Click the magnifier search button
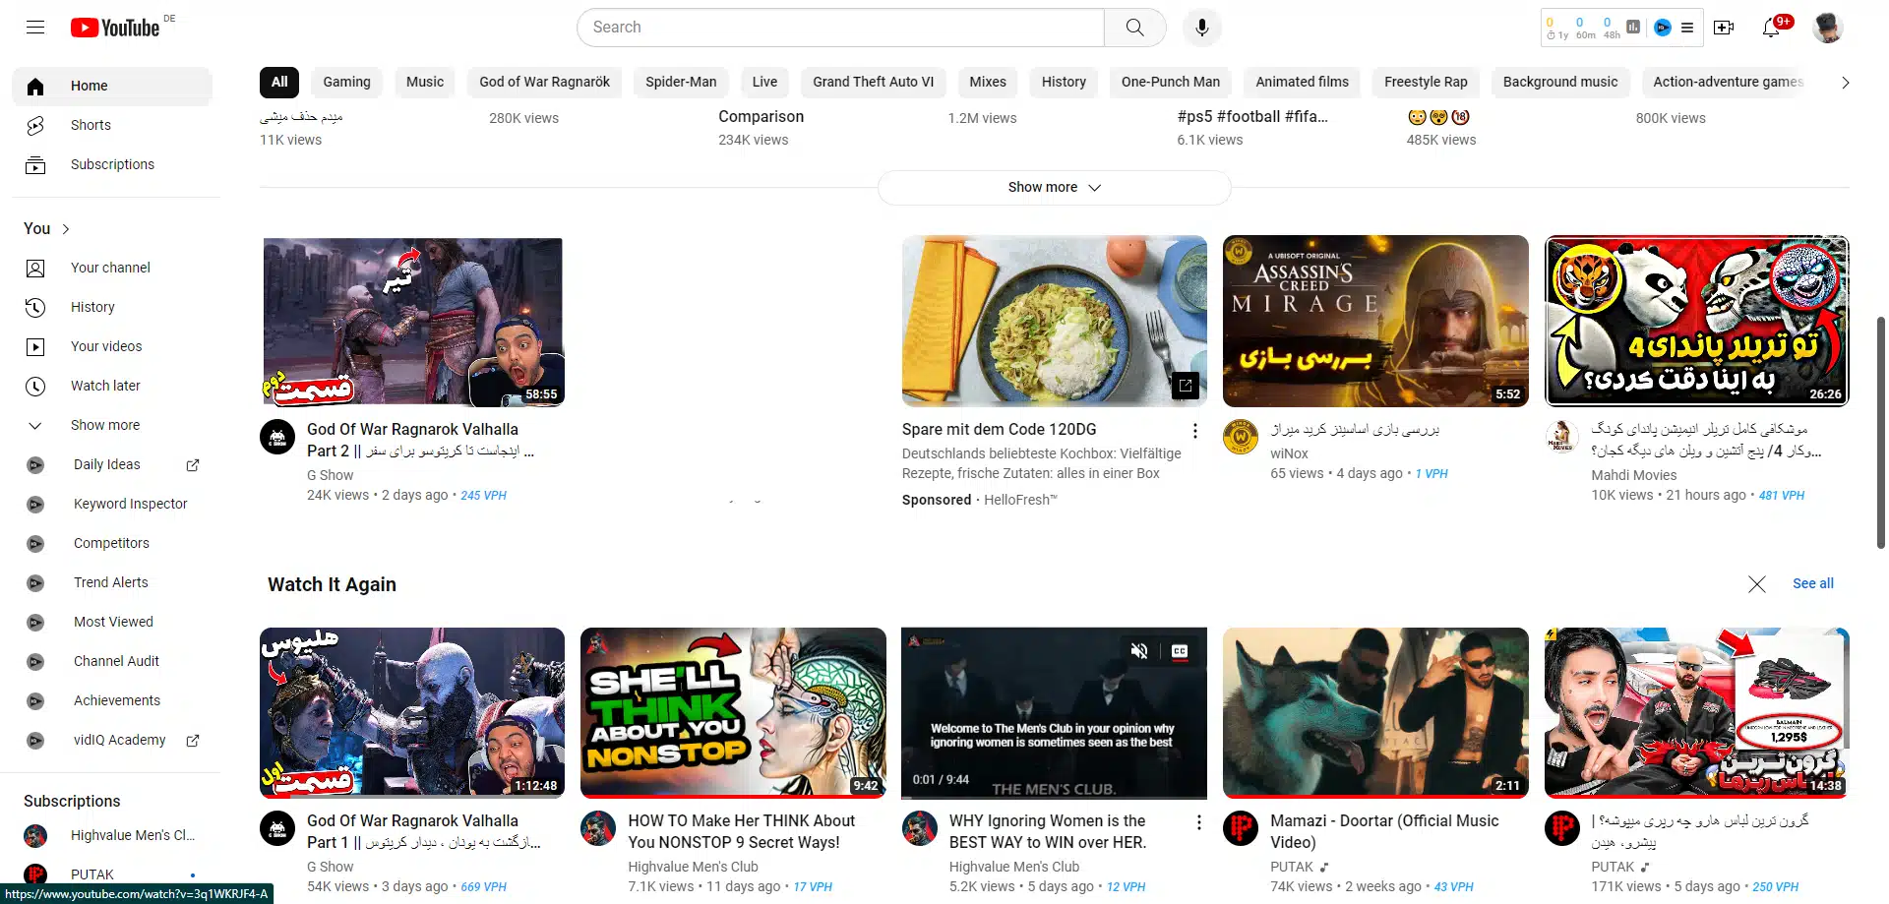The height and width of the screenshot is (904, 1889). tap(1134, 28)
